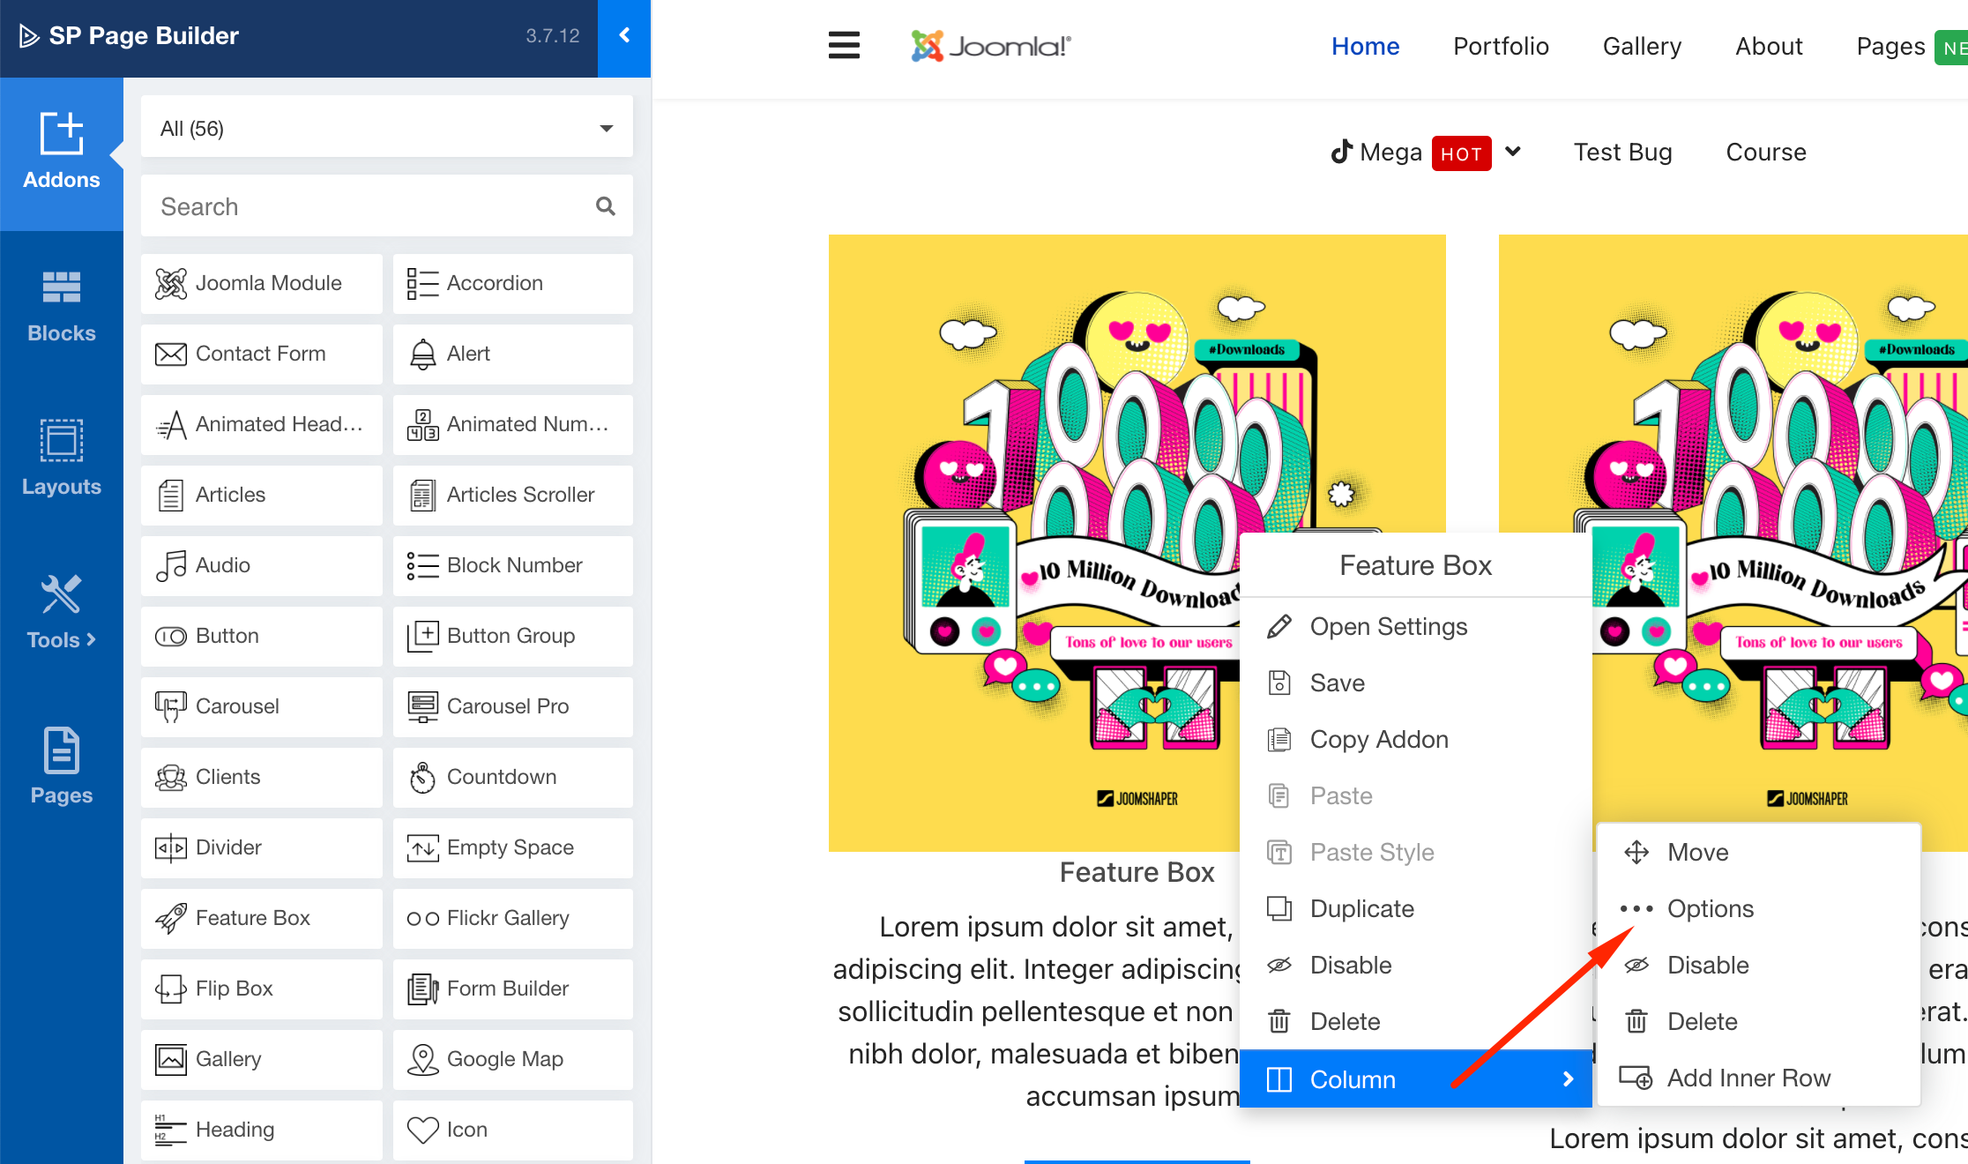Disable the Feature Box addon

1350,965
